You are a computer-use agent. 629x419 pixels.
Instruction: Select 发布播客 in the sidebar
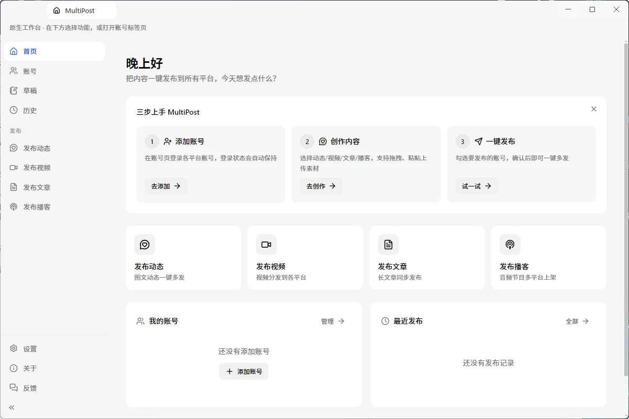55,207
